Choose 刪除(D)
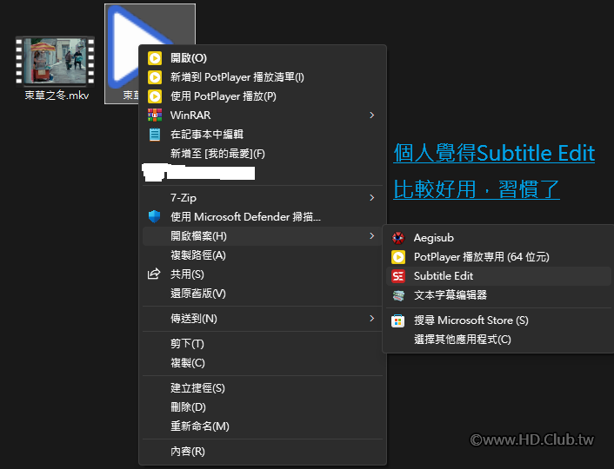This screenshot has height=469, width=614. [x=263, y=407]
